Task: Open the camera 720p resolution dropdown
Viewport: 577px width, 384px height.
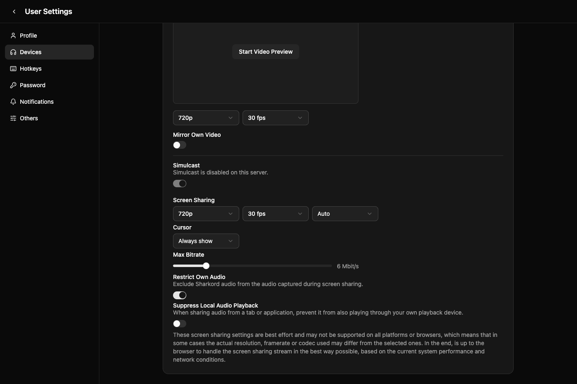Action: pyautogui.click(x=206, y=118)
